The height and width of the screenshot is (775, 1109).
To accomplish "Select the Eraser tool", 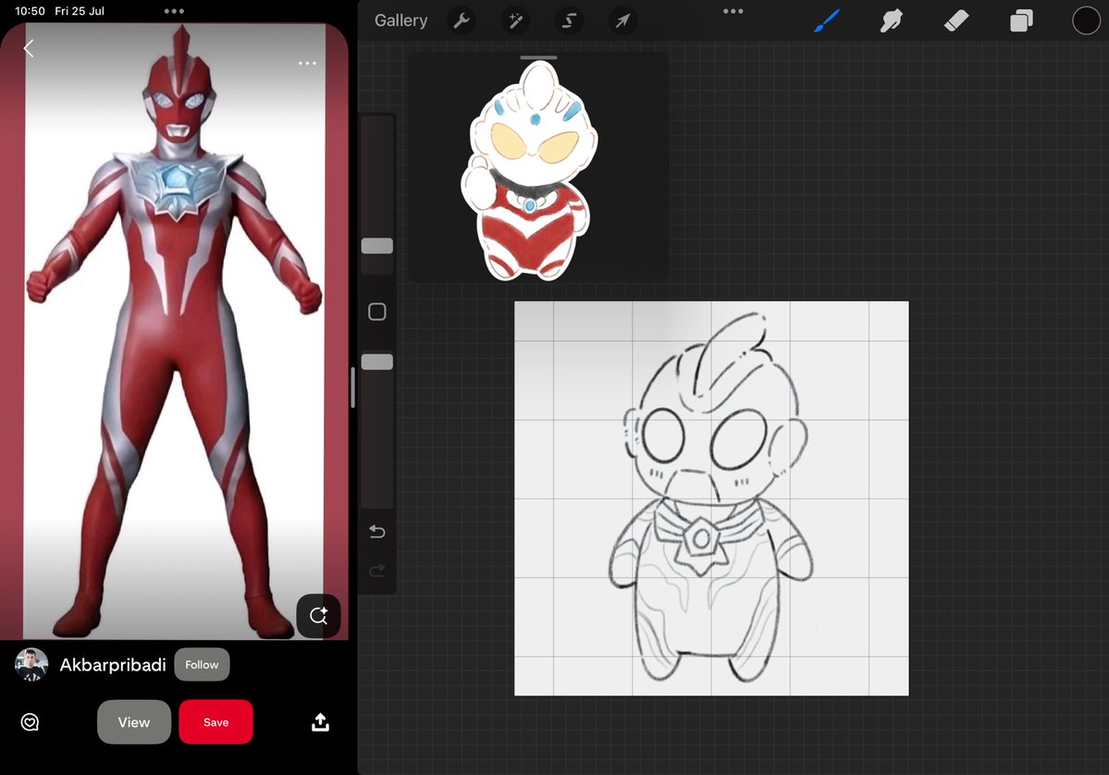I will [956, 20].
